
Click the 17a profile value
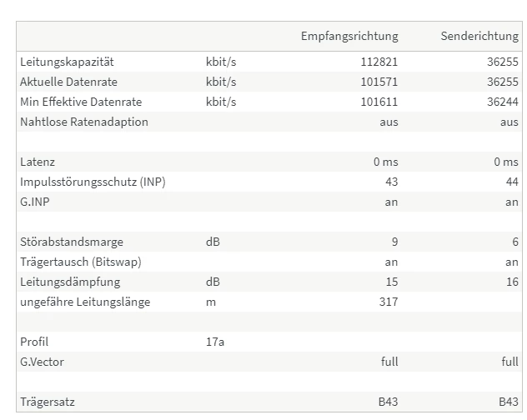point(215,342)
